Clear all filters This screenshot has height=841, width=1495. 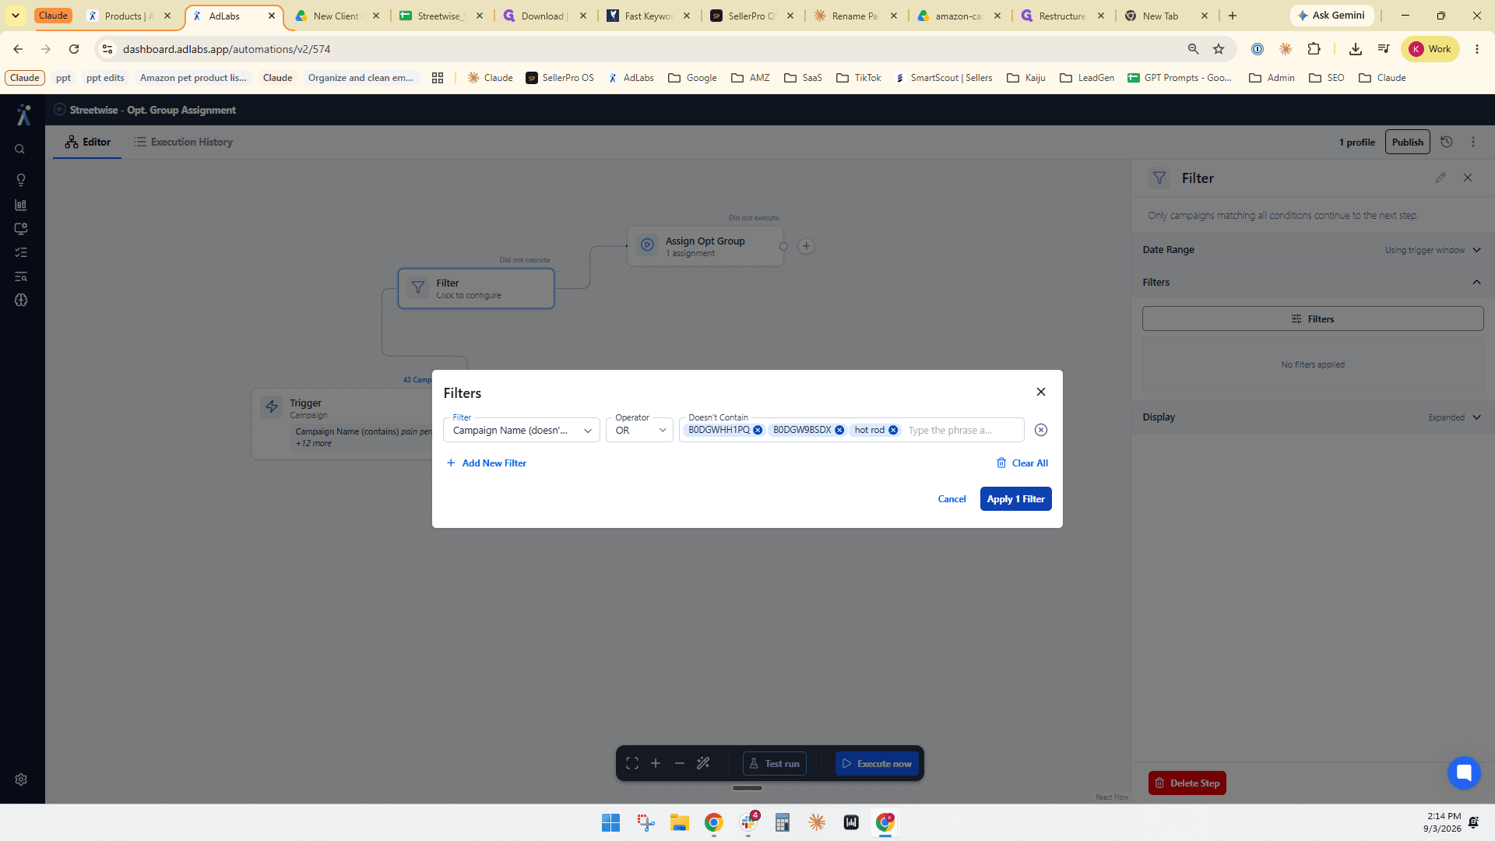[x=1022, y=463]
